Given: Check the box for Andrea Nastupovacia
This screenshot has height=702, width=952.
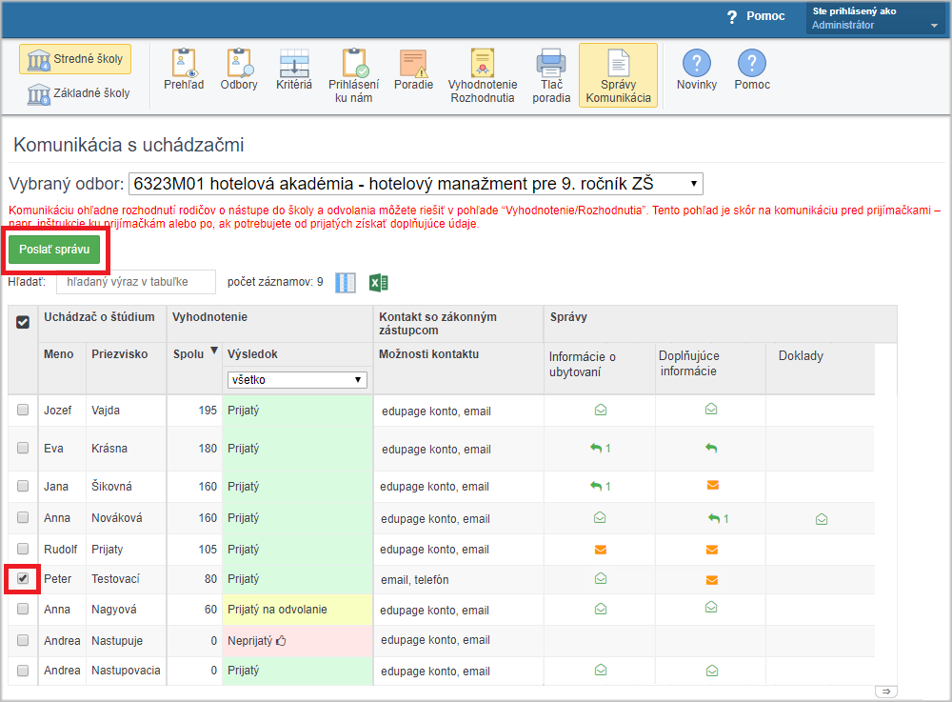Looking at the screenshot, I should point(23,671).
